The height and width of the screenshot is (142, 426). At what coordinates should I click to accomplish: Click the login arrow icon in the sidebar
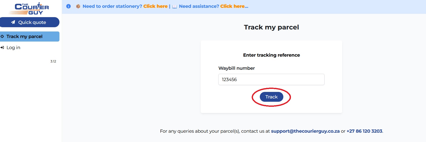2,48
